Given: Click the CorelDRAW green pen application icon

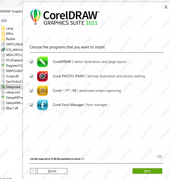Looking at the screenshot, I should [x=42, y=62].
